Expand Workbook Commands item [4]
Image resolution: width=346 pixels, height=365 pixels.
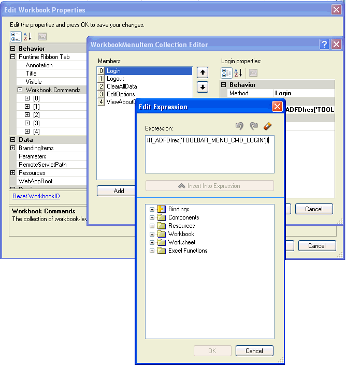[27, 131]
